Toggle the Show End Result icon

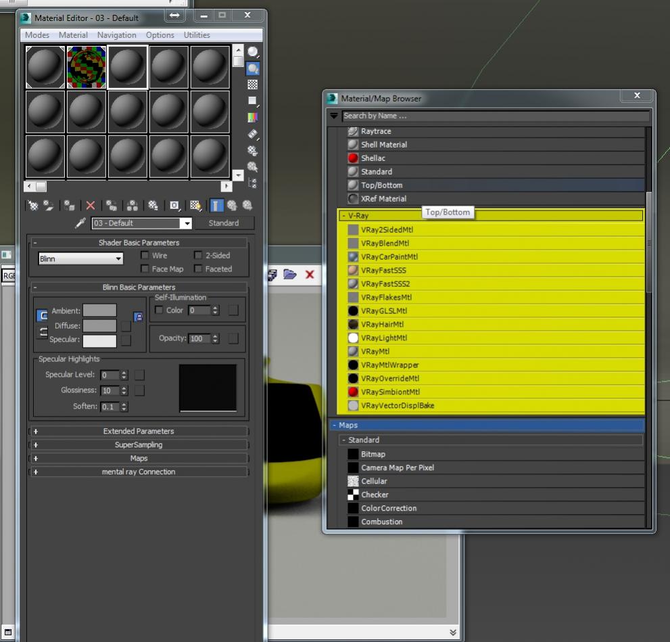pos(216,206)
